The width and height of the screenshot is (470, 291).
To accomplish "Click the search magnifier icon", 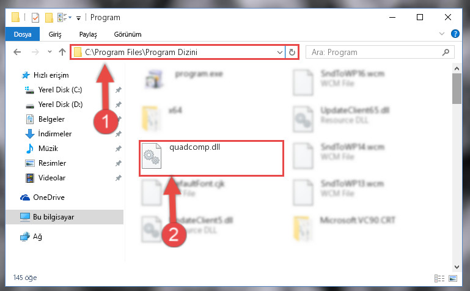I will 446,52.
